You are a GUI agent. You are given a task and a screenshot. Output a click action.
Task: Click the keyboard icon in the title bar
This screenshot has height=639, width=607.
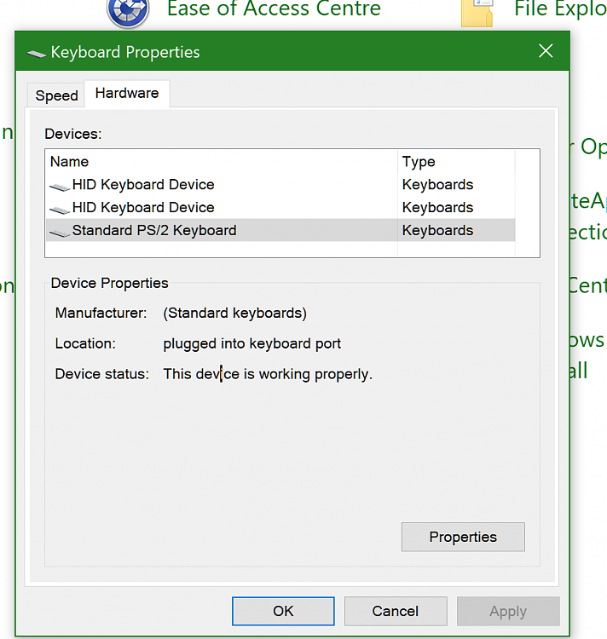pos(36,53)
